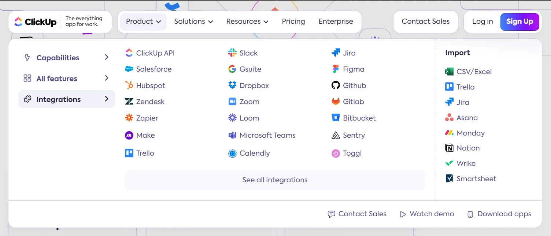Click the Microsoft Teams label

[267, 135]
